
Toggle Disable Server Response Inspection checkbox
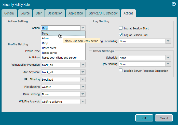point(121,70)
